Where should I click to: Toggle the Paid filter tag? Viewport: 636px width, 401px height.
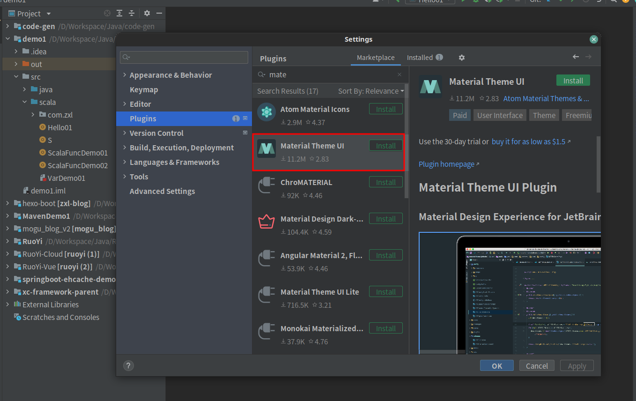pos(459,115)
